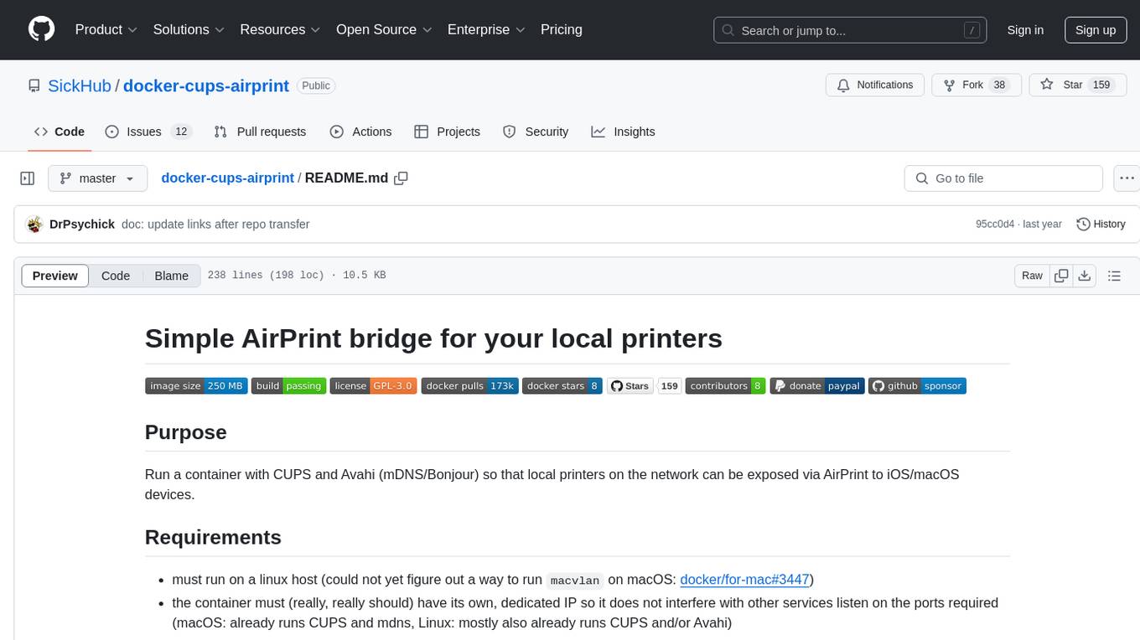Open the more file actions menu
This screenshot has width=1140, height=640.
pos(1126,178)
